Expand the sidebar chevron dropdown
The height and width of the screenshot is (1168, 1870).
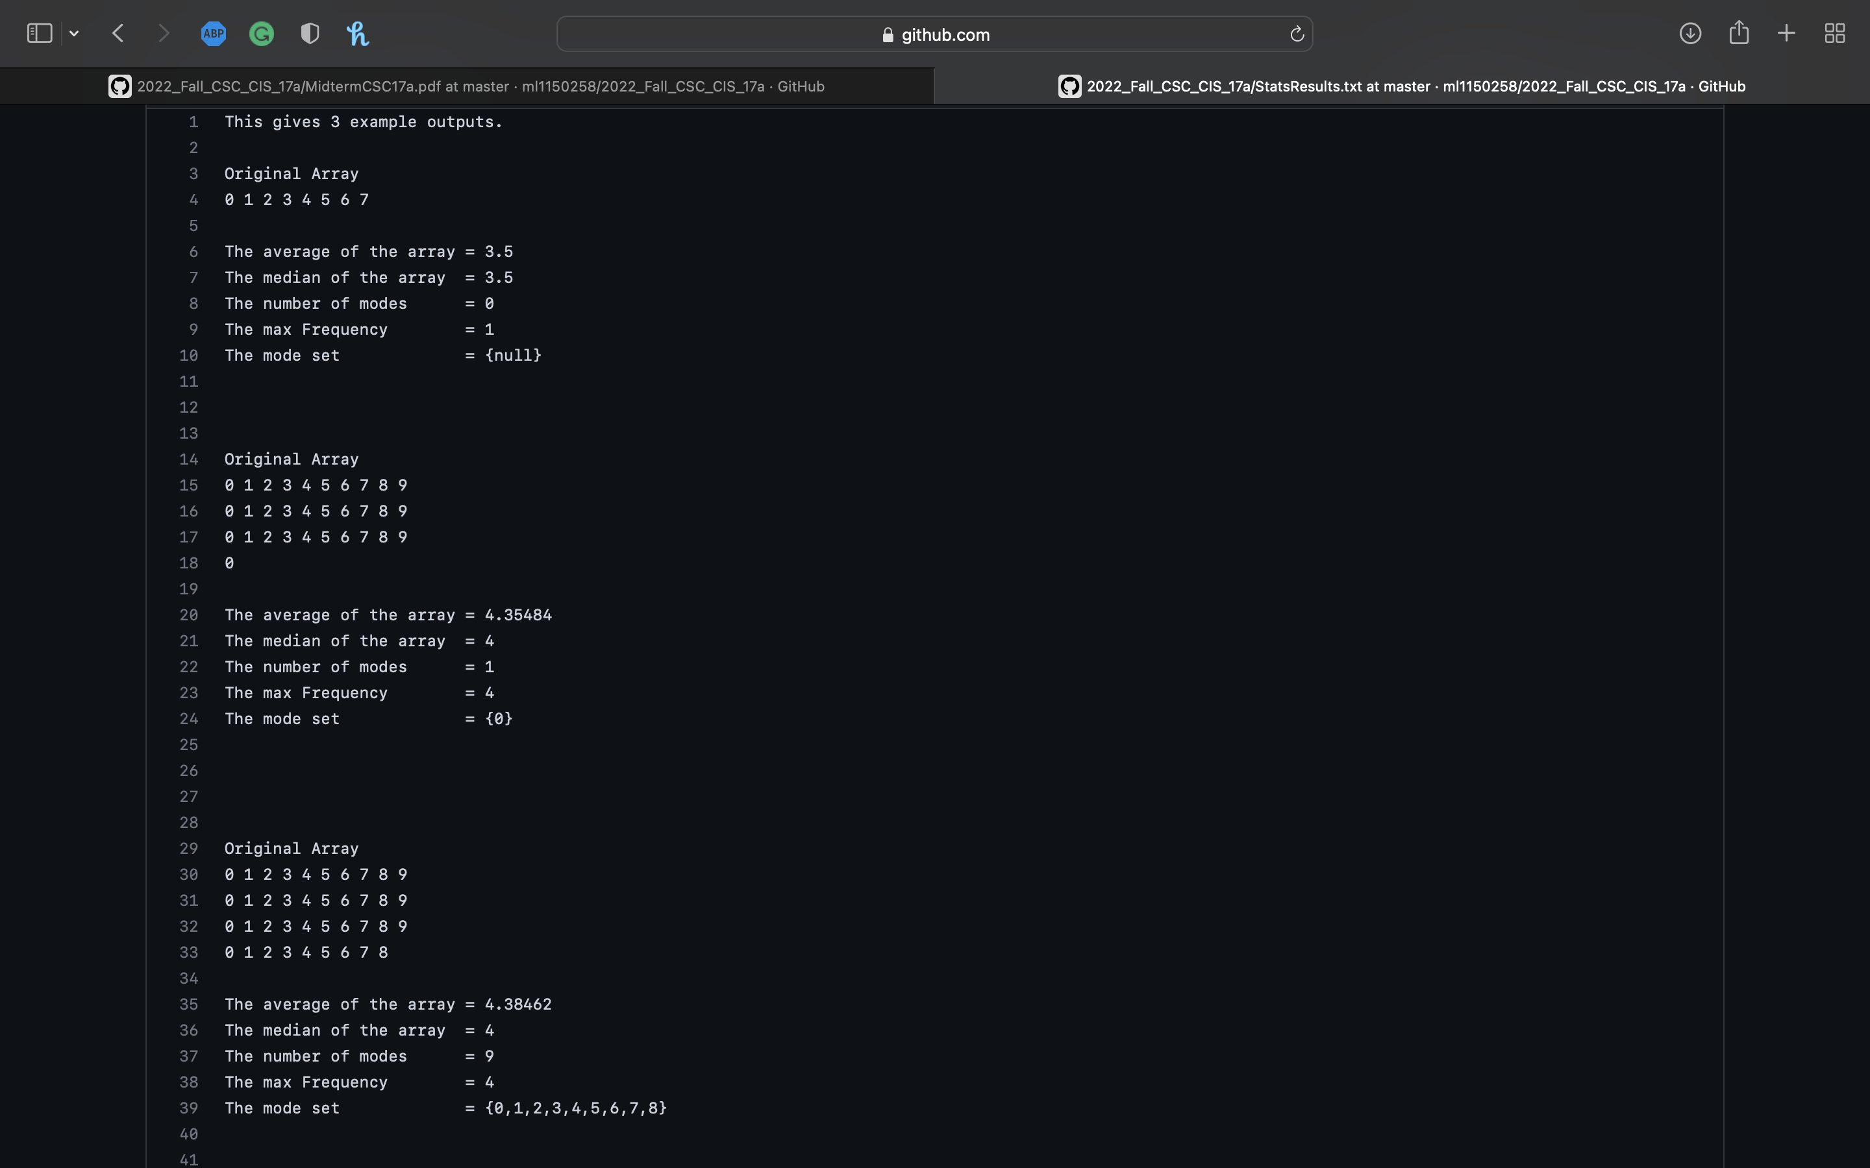(74, 33)
